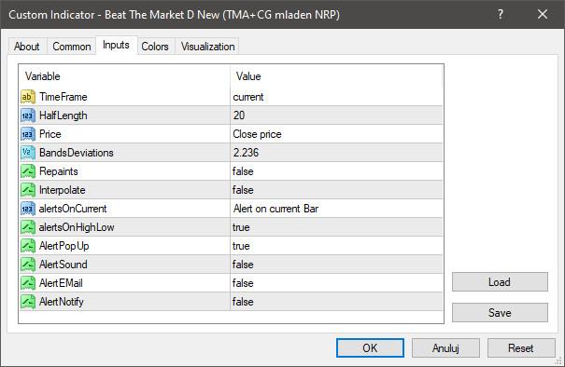Screen dimensions: 565x367
Task: Select the TimeFrame variable name
Action: coord(64,97)
